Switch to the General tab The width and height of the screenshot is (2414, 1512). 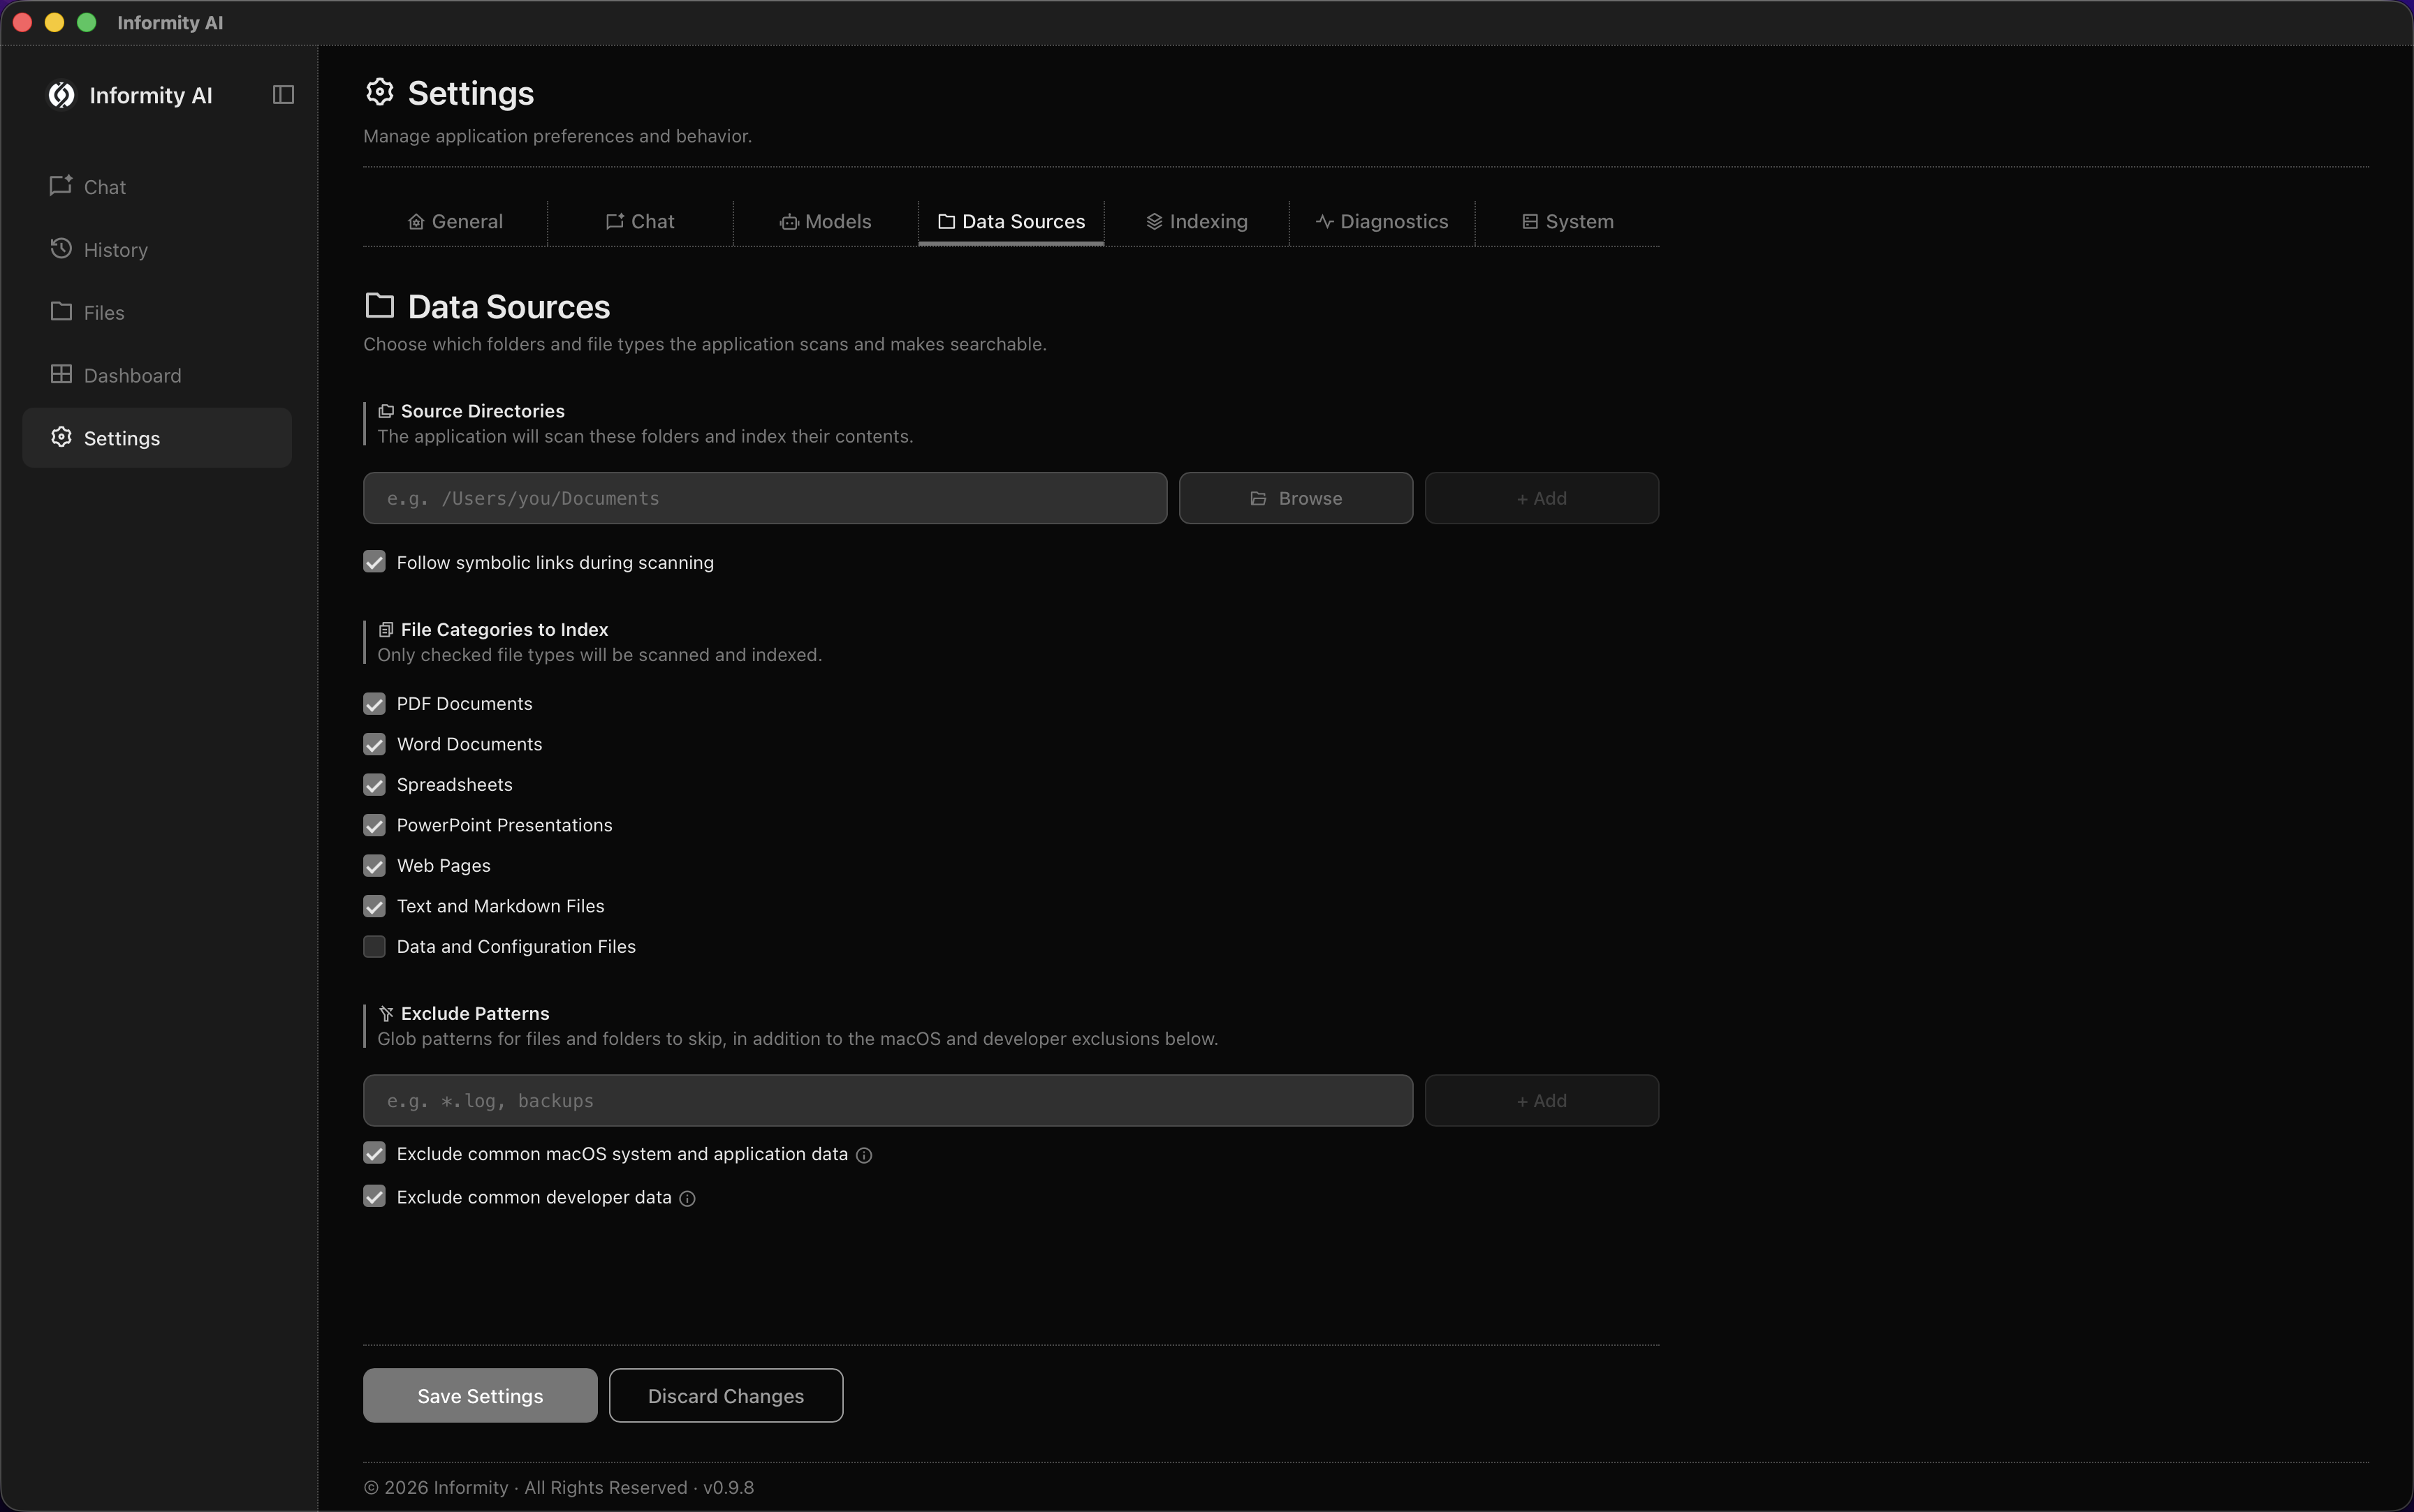click(455, 222)
